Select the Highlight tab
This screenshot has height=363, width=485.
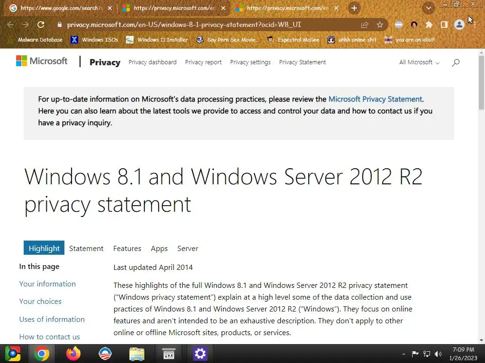[44, 248]
